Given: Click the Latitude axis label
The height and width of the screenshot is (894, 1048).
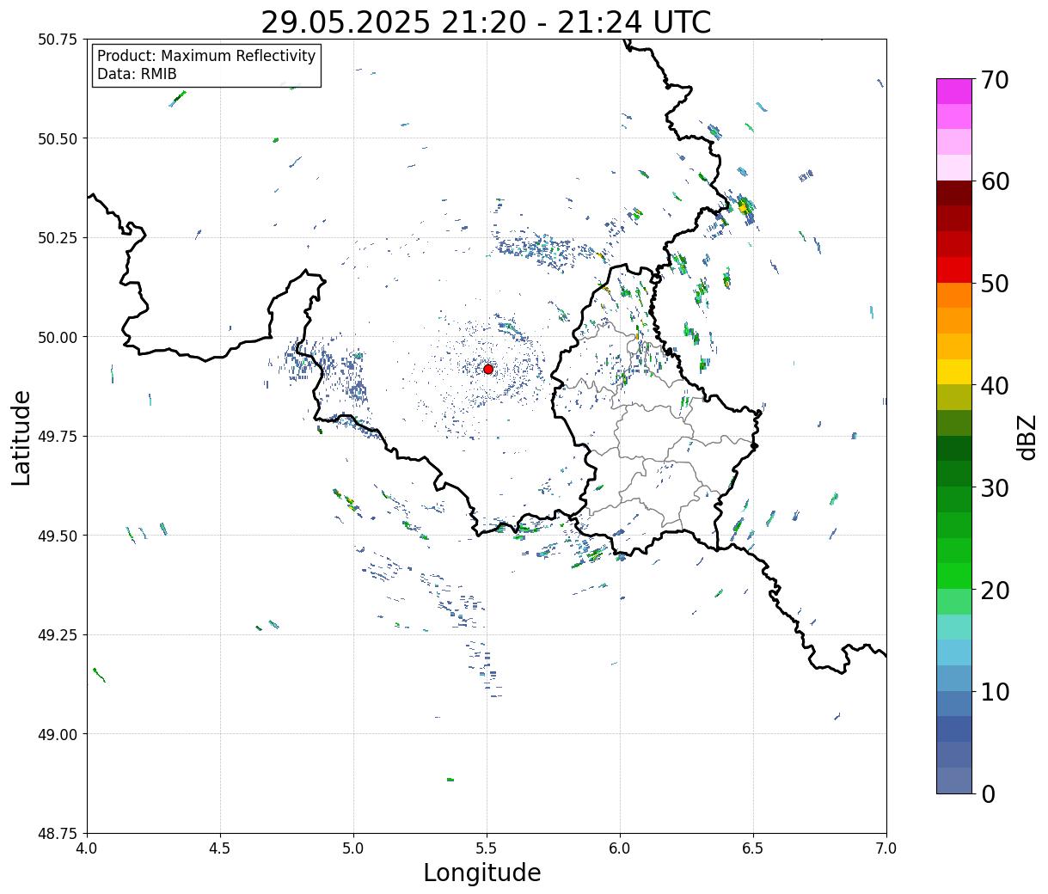Looking at the screenshot, I should point(21,437).
